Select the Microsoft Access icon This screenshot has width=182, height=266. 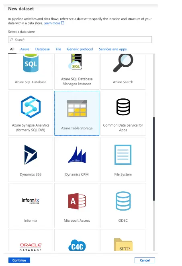tap(77, 201)
